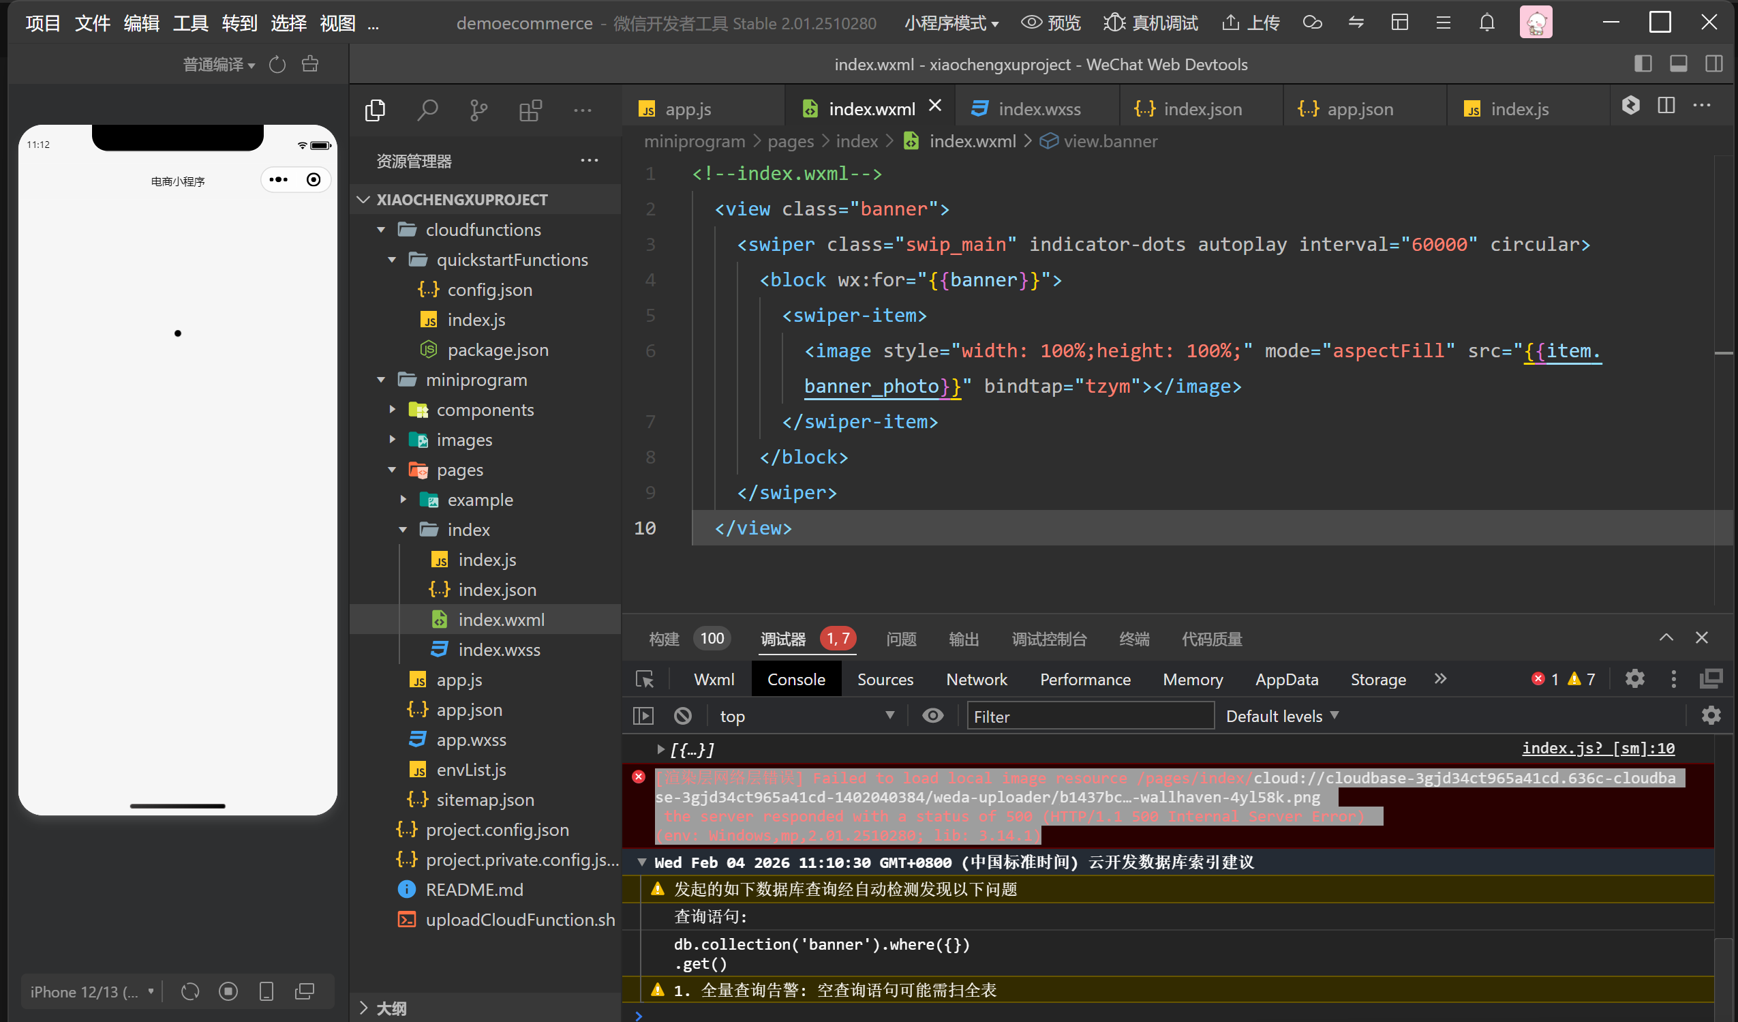Screen dimensions: 1738x1022
Task: Select the element inspector arrow icon
Action: [x=645, y=679]
